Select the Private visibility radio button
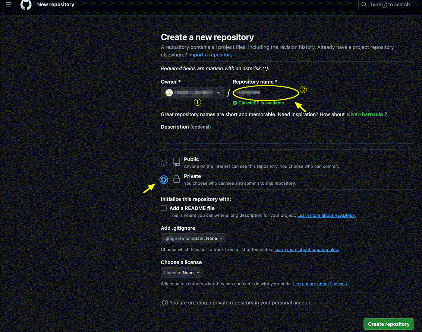The height and width of the screenshot is (332, 422). pyautogui.click(x=164, y=180)
